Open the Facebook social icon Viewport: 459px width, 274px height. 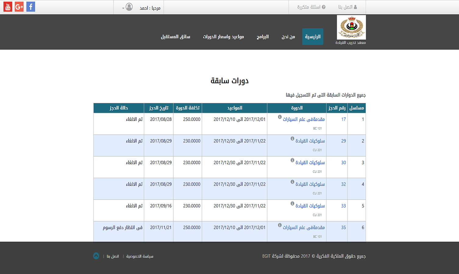[x=31, y=7]
